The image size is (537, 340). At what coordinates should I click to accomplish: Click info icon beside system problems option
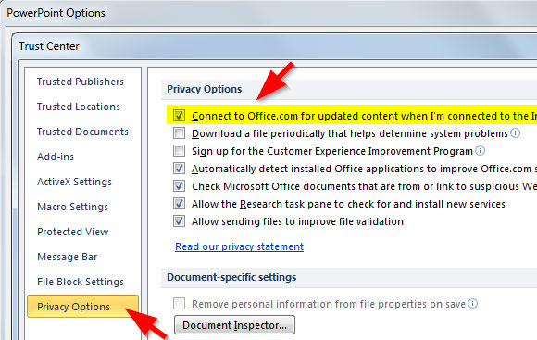pos(516,133)
